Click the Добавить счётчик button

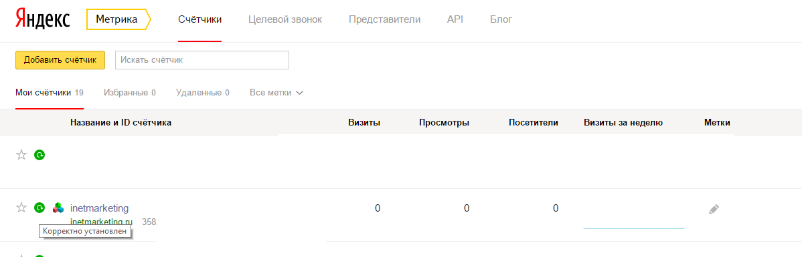pyautogui.click(x=60, y=59)
